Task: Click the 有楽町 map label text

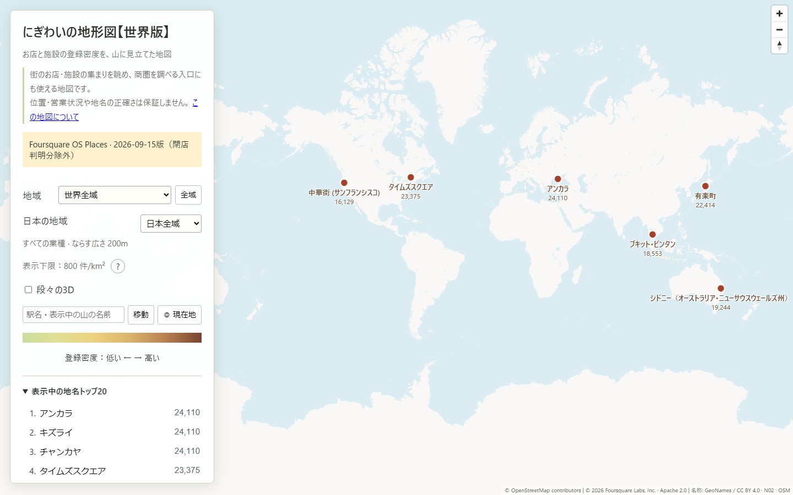Action: (705, 196)
